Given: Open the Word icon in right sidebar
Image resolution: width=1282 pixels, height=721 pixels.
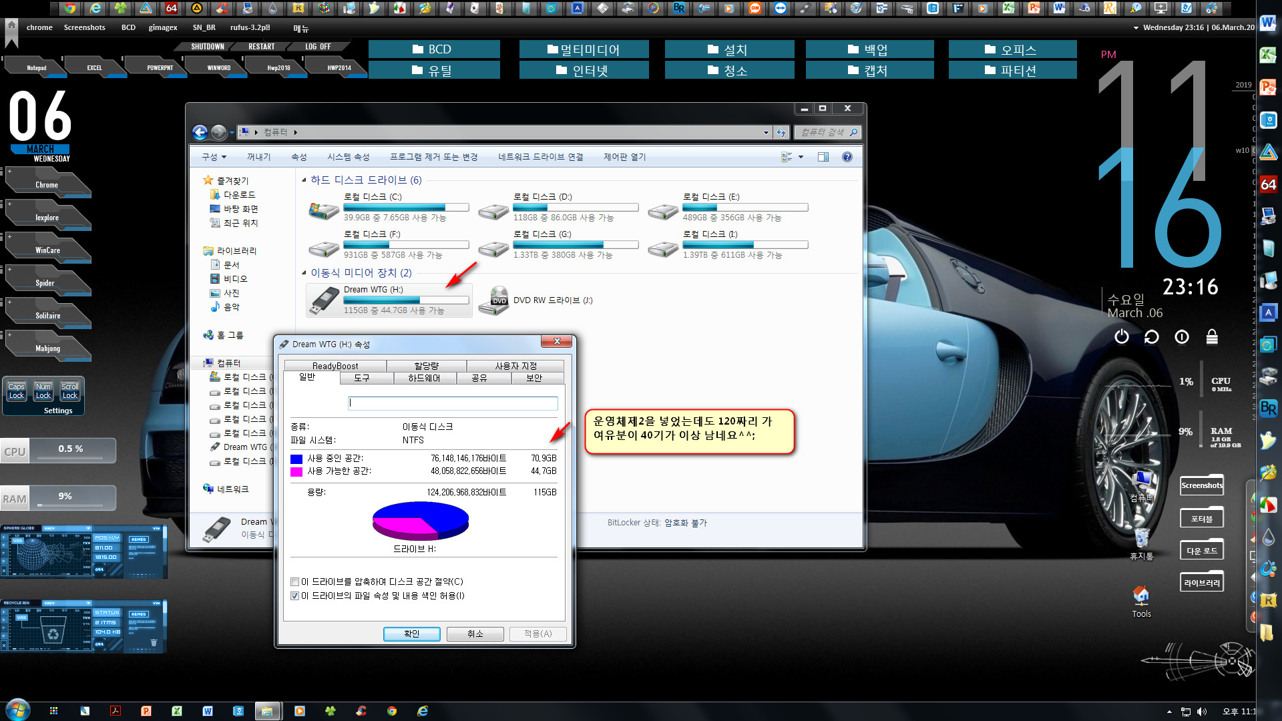Looking at the screenshot, I should pyautogui.click(x=1268, y=23).
